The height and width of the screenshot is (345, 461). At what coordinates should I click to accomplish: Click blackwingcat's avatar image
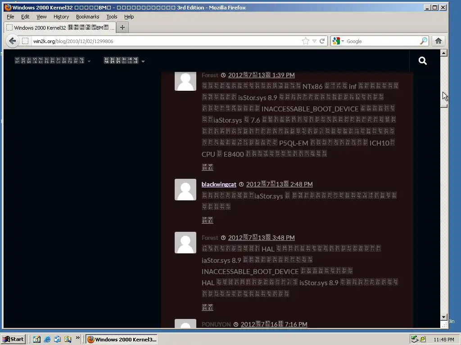click(185, 190)
